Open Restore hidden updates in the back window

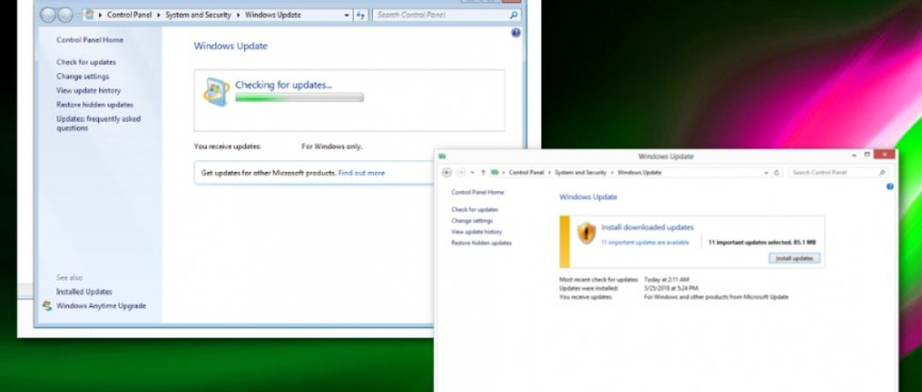point(95,105)
